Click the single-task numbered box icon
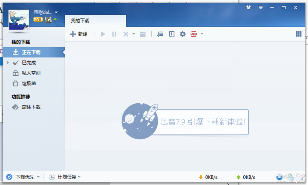 [172, 34]
